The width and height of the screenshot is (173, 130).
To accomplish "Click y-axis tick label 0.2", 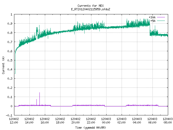I will pyautogui.click(x=10, y=88).
